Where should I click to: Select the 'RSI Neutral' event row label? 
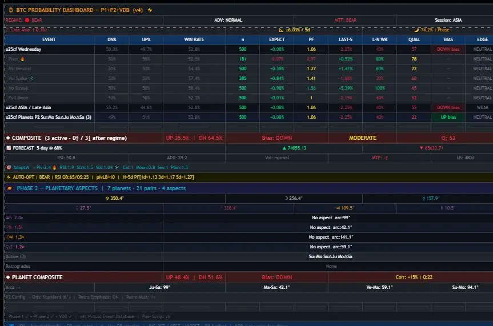click(20, 69)
